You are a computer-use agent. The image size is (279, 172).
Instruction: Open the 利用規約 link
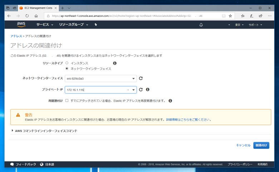pyautogui.click(x=263, y=164)
